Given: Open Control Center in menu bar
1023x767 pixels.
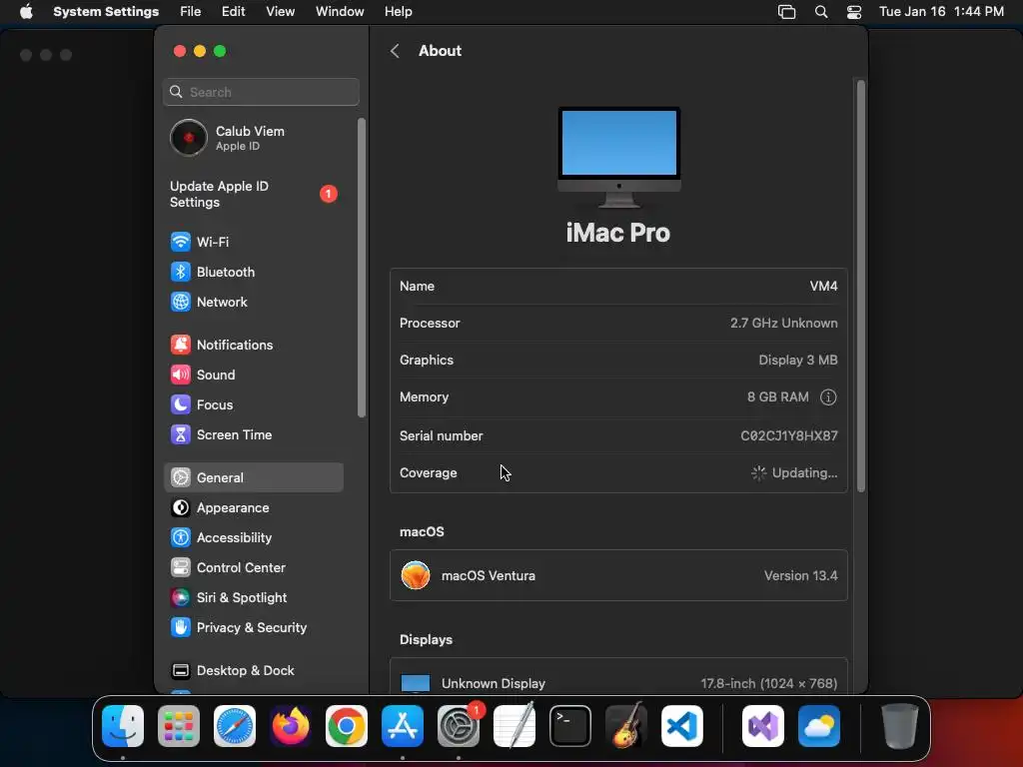Looking at the screenshot, I should pos(854,12).
